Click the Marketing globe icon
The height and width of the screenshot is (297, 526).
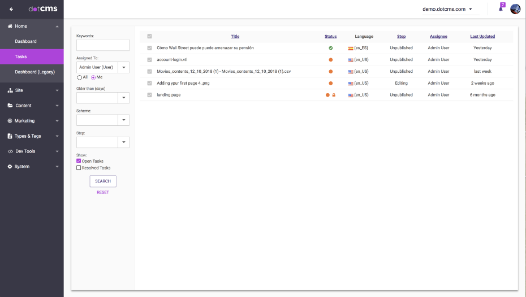pos(10,121)
